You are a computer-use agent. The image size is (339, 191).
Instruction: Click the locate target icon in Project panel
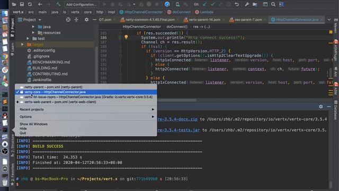click(x=68, y=20)
